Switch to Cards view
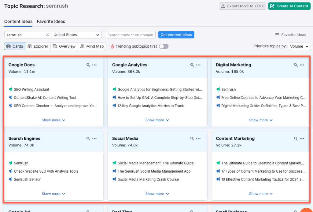This screenshot has height=212, width=313. [x=14, y=46]
